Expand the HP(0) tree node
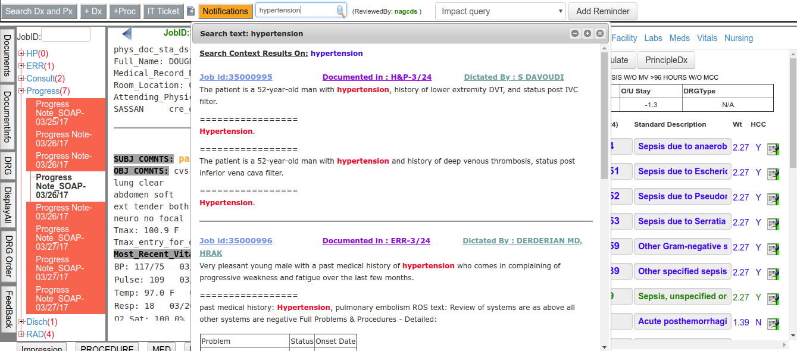The image size is (797, 351). click(21, 54)
